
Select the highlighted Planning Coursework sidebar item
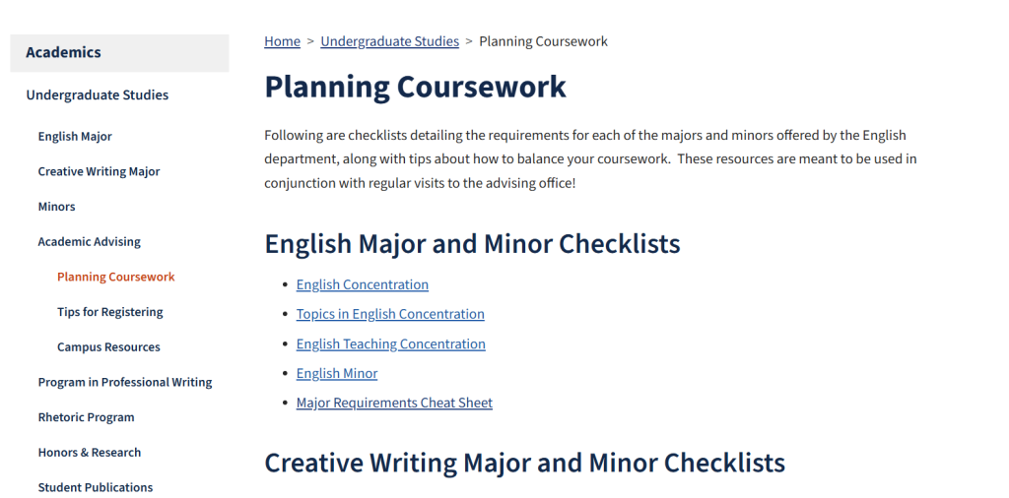click(115, 278)
